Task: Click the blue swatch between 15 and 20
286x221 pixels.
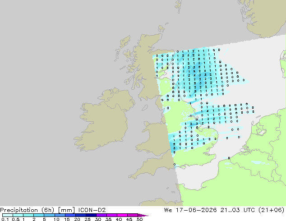Action: [x=70, y=215]
